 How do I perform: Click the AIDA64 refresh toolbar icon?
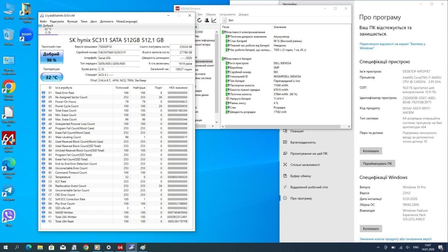[200, 20]
